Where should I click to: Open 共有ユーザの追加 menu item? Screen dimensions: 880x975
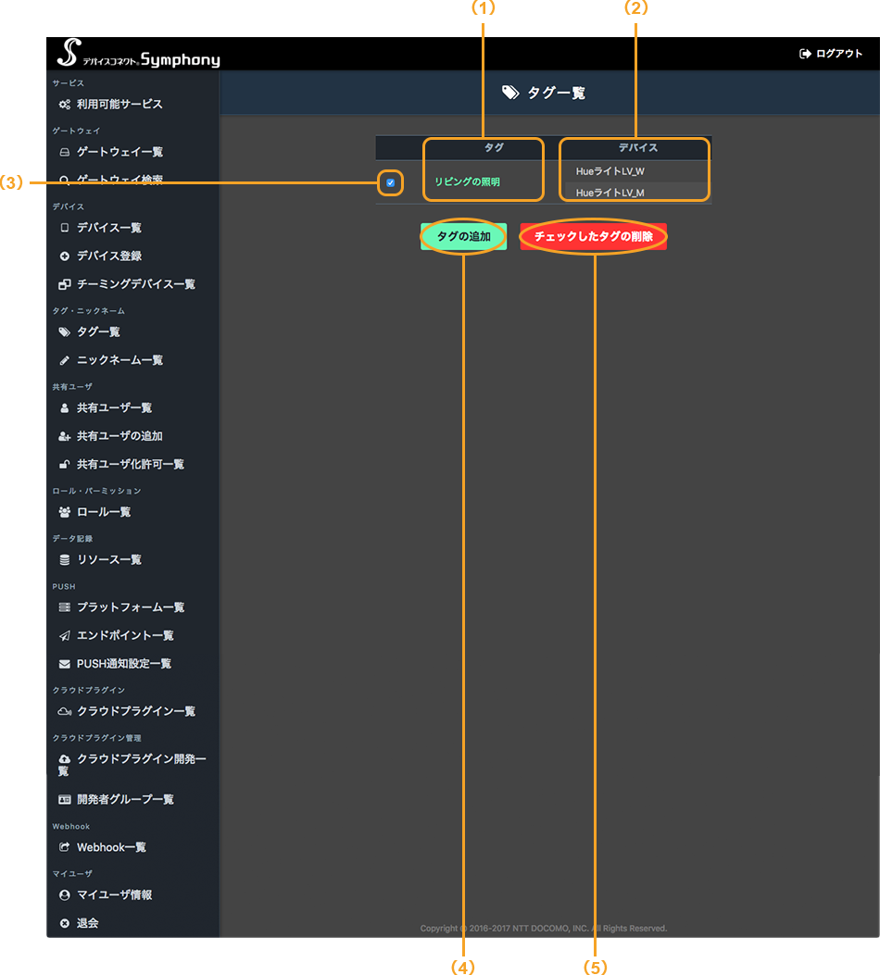click(x=119, y=436)
